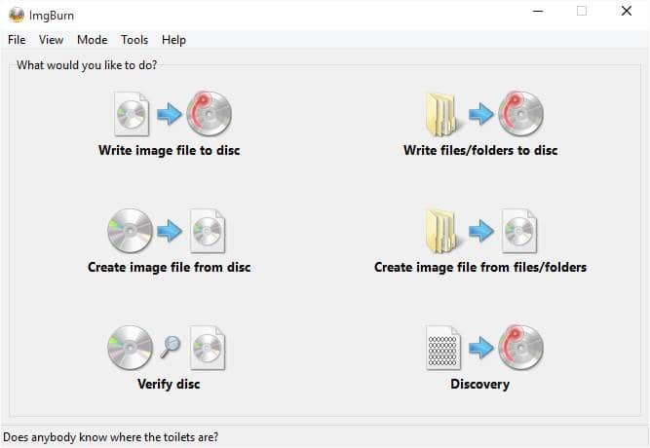Click the ImgBurn app icon in title bar
The width and height of the screenshot is (650, 448).
(17, 16)
